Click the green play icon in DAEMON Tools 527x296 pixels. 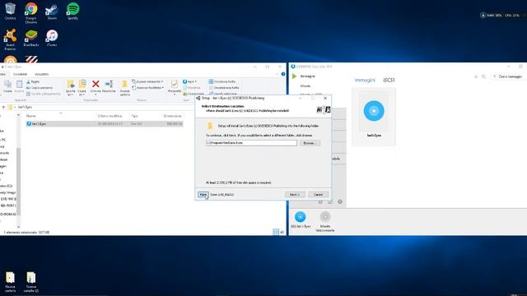[x=295, y=76]
